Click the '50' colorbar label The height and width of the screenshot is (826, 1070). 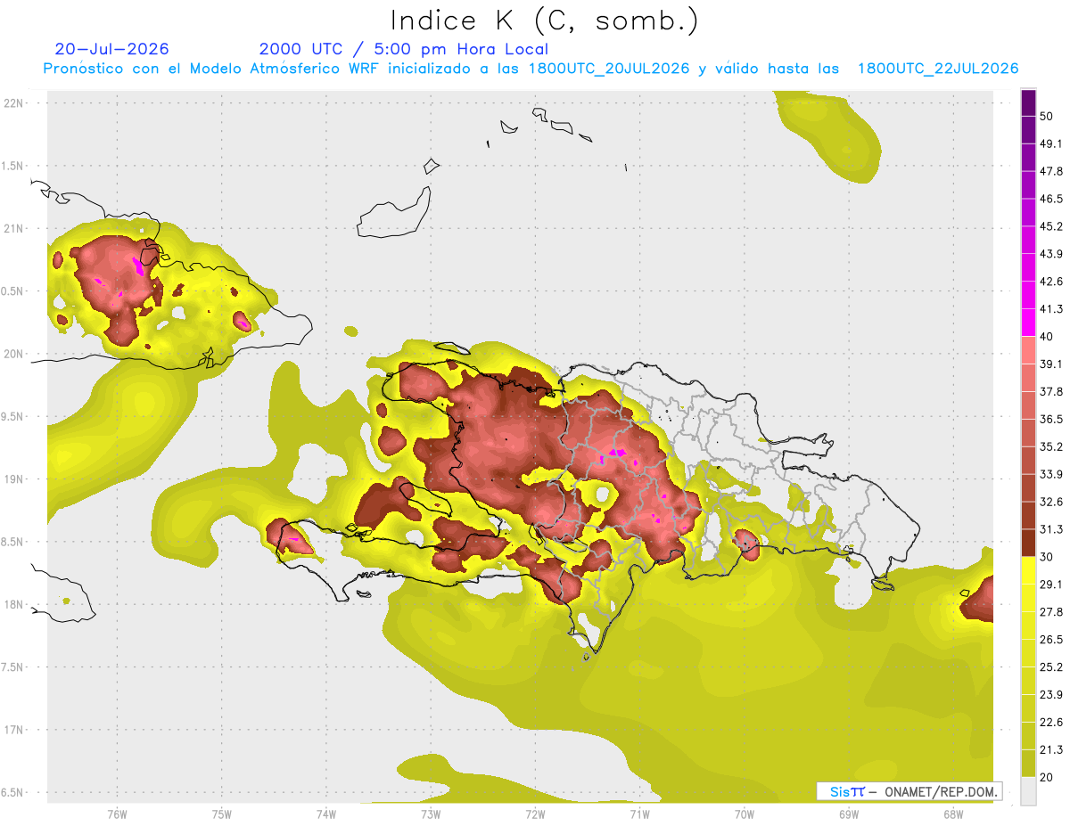click(x=1047, y=116)
